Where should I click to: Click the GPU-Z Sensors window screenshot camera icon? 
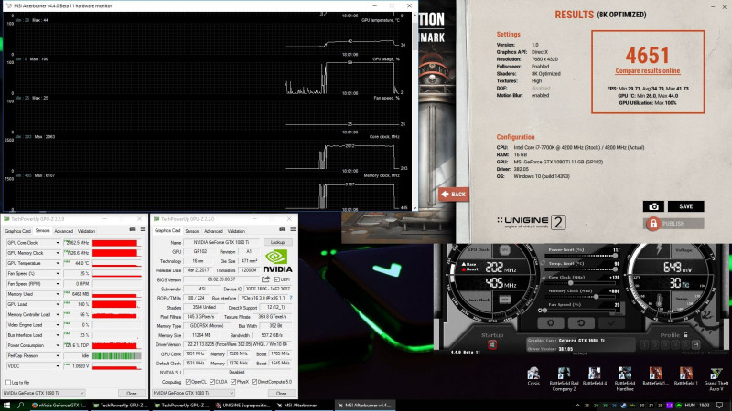click(133, 229)
